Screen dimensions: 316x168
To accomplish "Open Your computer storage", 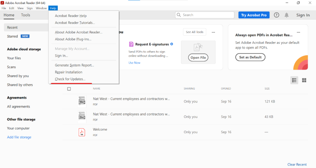I will (x=18, y=128).
